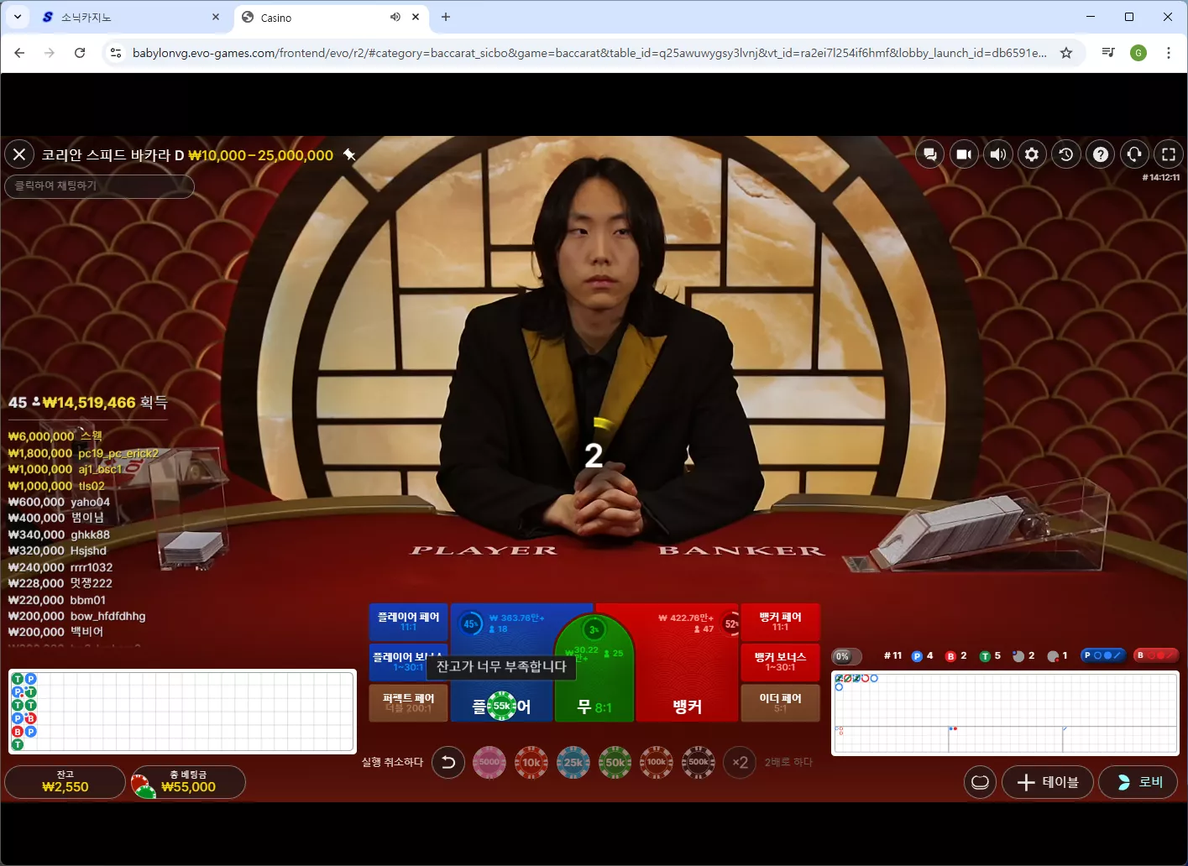
Task: View site information icon in address bar
Action: (116, 53)
